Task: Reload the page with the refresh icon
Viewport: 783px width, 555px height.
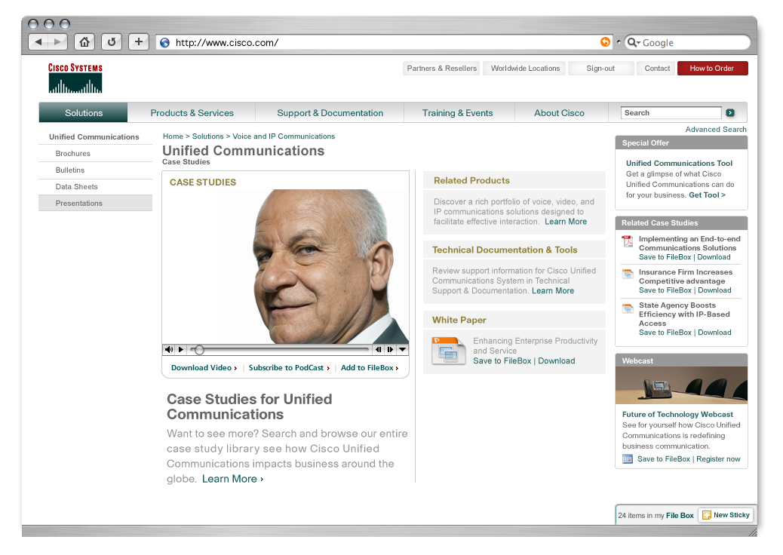Action: coord(112,42)
